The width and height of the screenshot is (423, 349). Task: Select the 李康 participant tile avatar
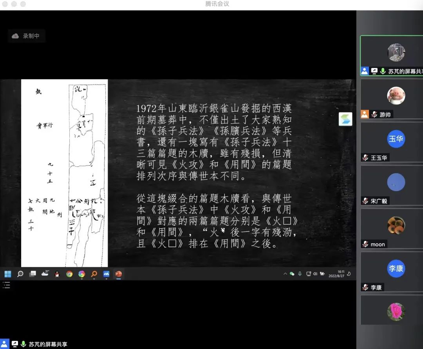click(396, 269)
